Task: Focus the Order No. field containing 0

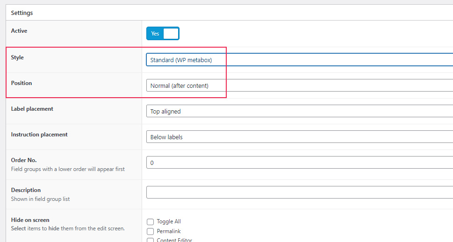Action: pyautogui.click(x=300, y=163)
